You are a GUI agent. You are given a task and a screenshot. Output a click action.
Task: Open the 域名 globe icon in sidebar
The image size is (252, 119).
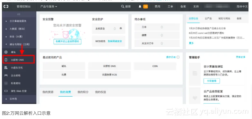(x=6, y=52)
